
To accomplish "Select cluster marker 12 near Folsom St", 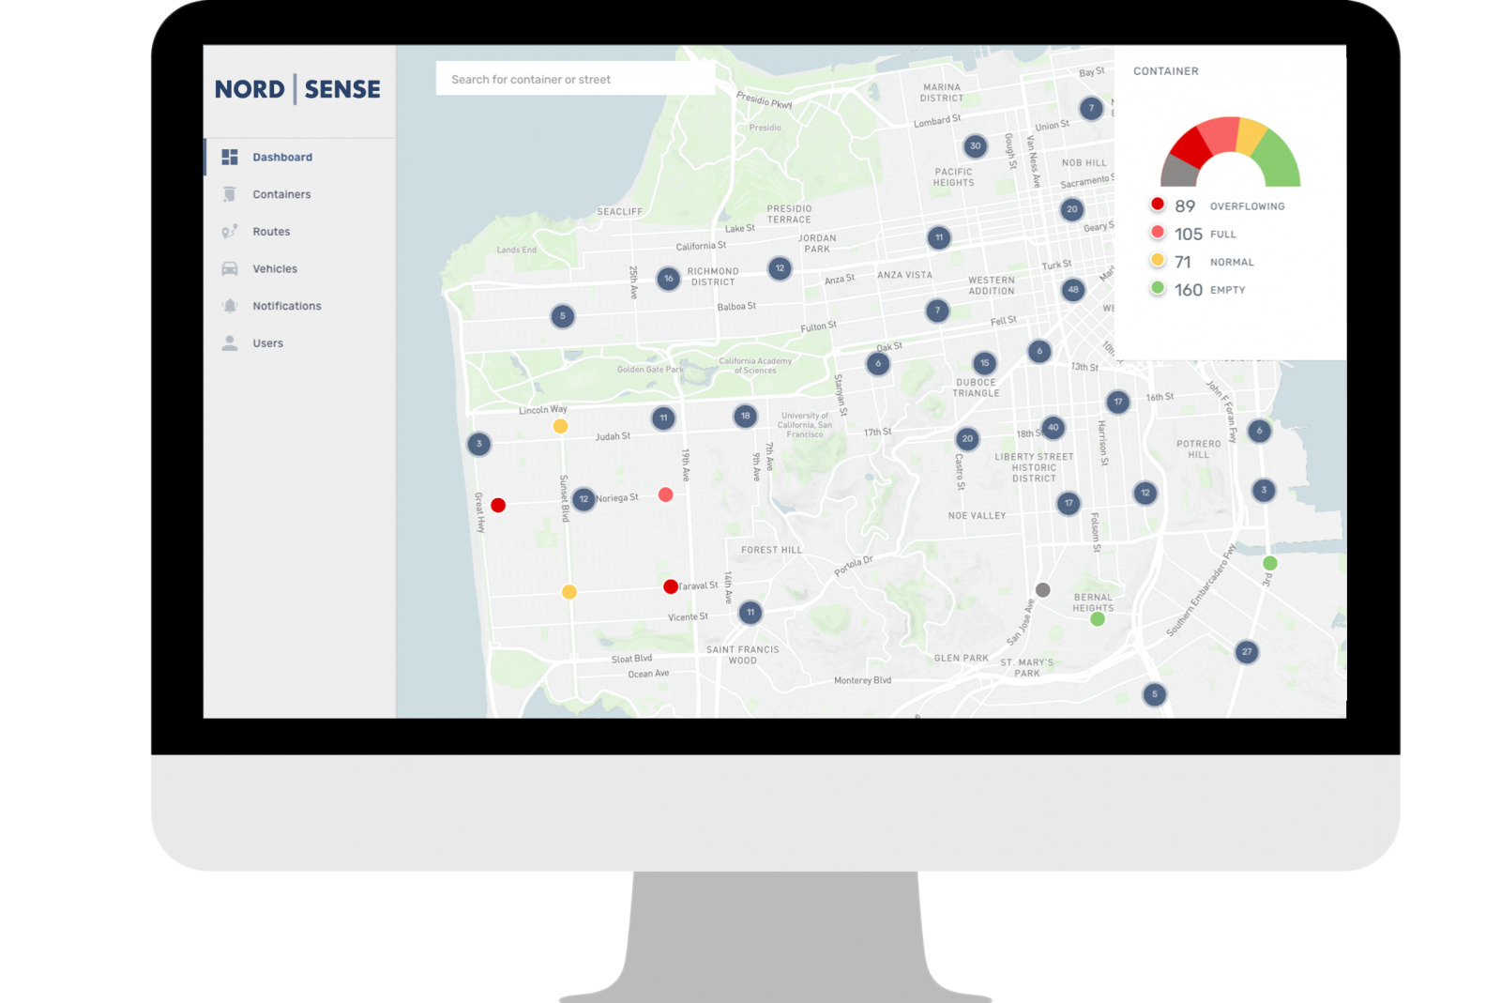I will pyautogui.click(x=1145, y=493).
